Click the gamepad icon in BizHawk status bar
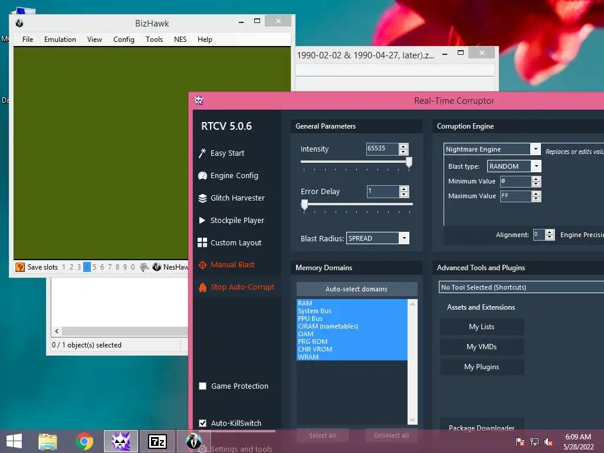 point(145,267)
